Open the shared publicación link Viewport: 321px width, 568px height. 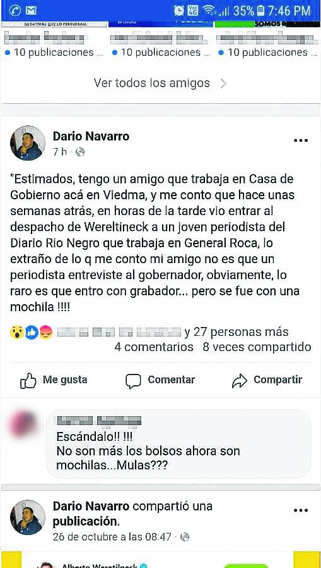(86, 522)
